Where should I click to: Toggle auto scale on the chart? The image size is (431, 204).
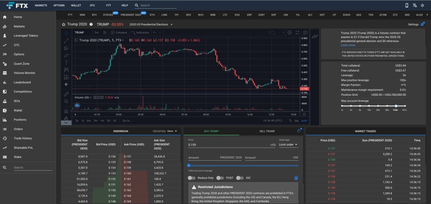point(304,120)
